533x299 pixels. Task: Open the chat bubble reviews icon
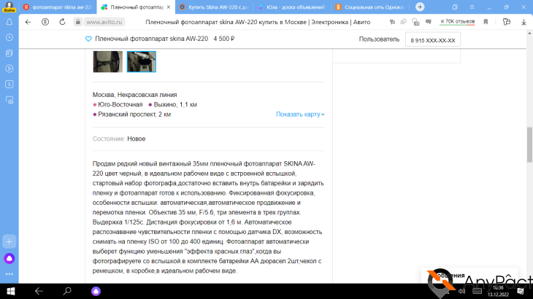(x=429, y=22)
